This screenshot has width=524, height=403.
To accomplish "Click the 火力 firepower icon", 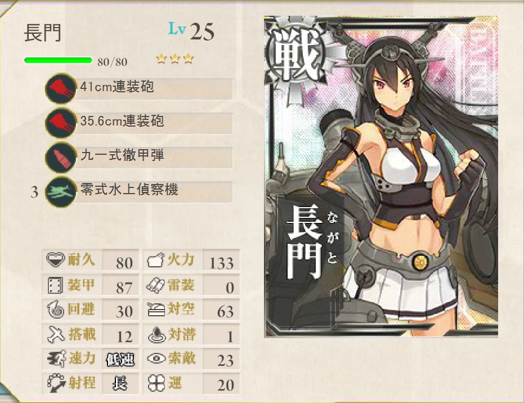I will (x=156, y=260).
